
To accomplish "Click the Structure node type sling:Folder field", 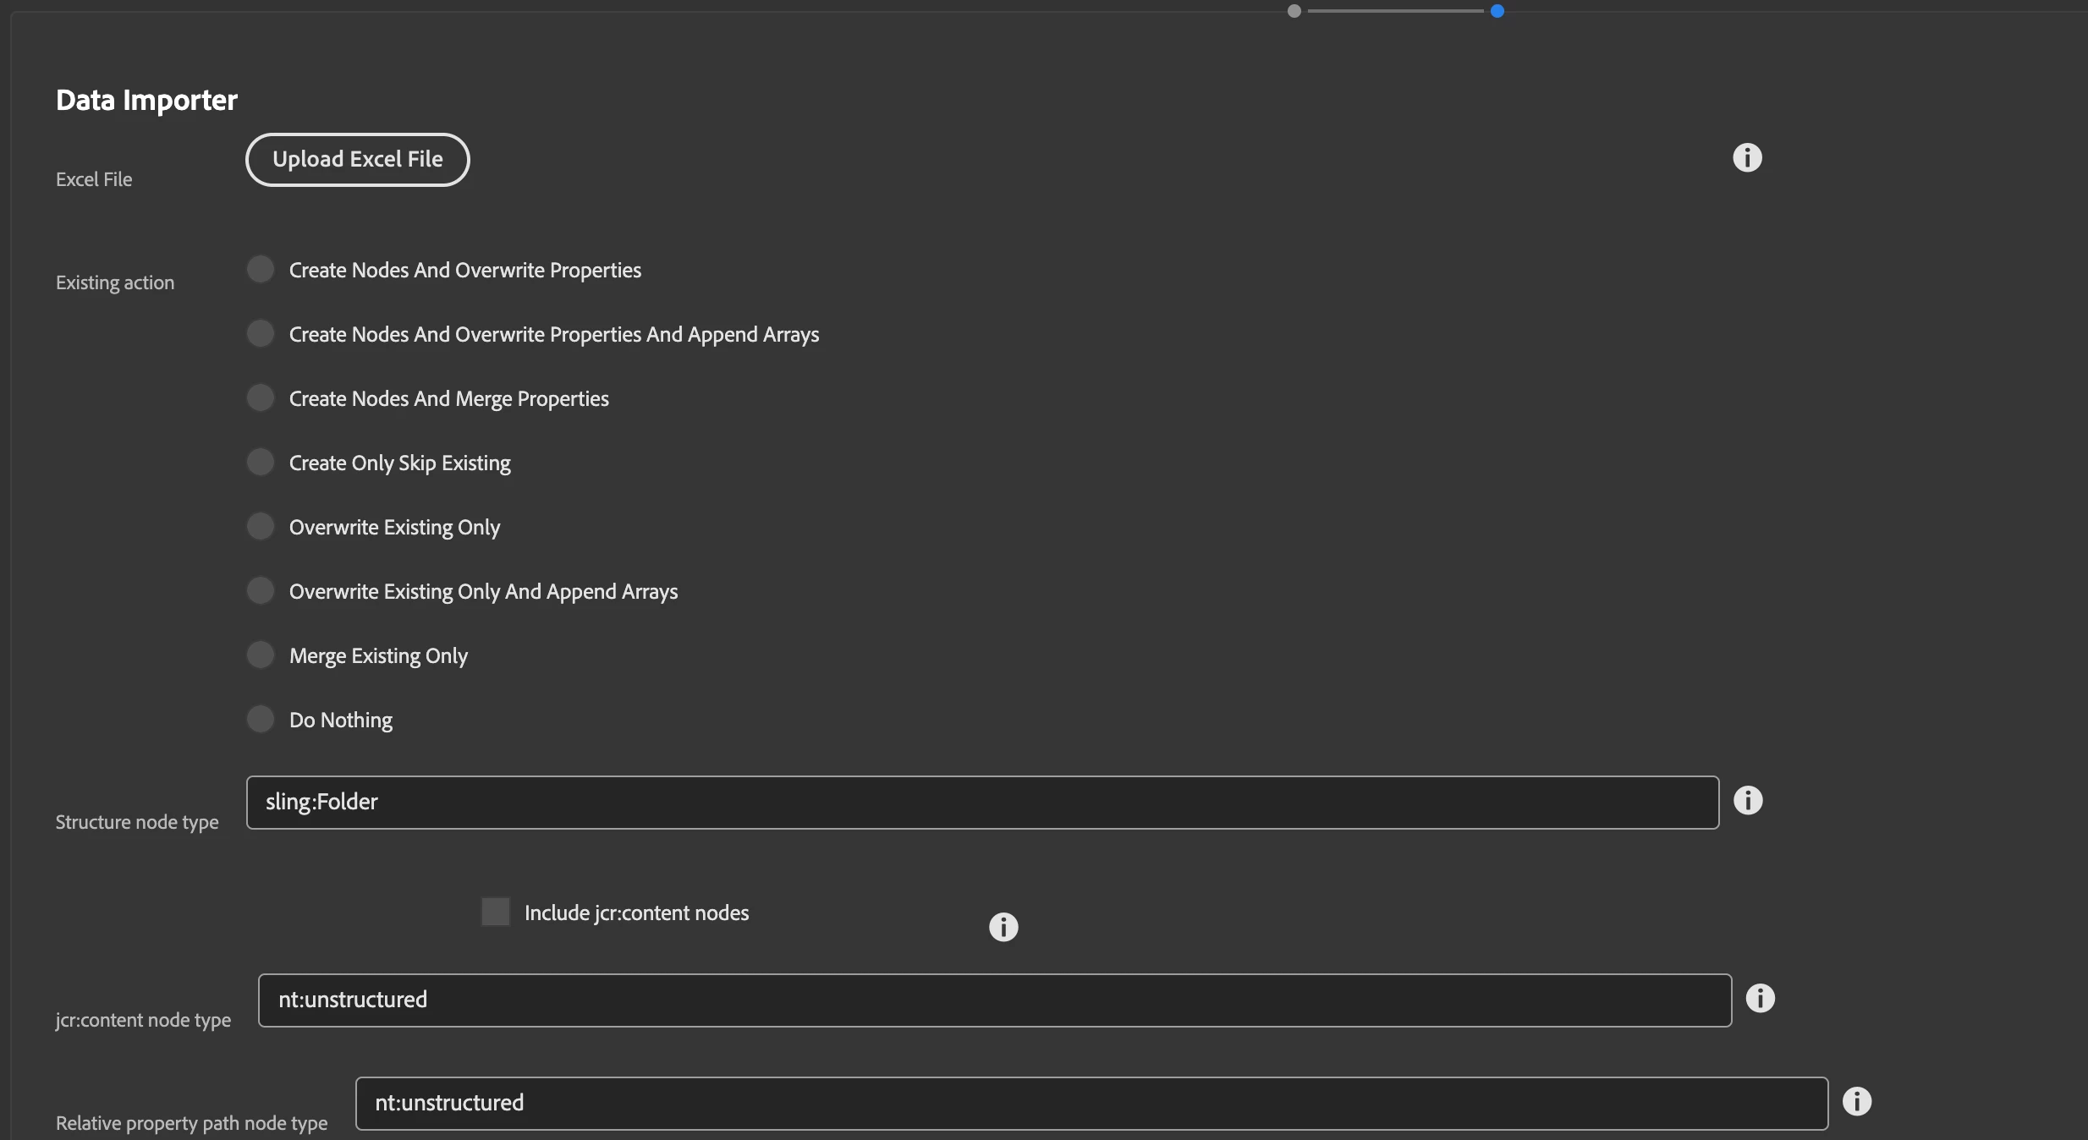I will [982, 802].
